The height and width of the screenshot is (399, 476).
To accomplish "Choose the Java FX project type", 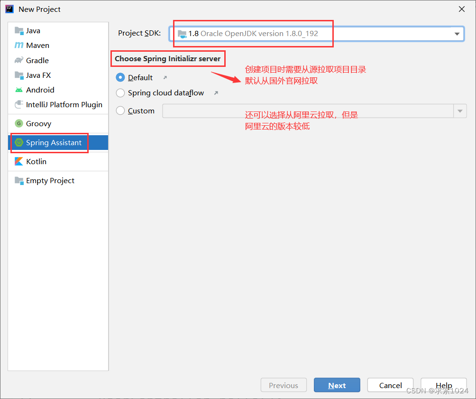I will click(x=58, y=75).
